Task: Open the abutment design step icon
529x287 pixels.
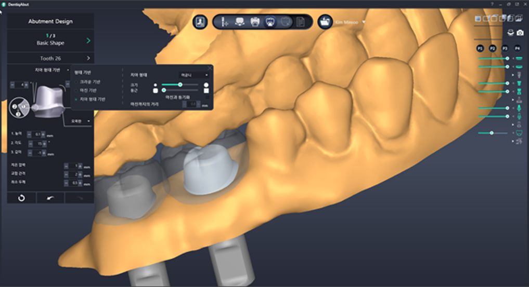Action: coord(270,22)
